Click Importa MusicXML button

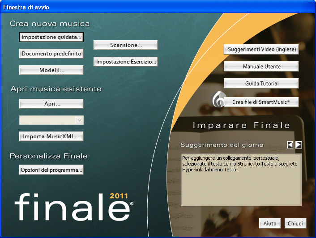(51, 136)
